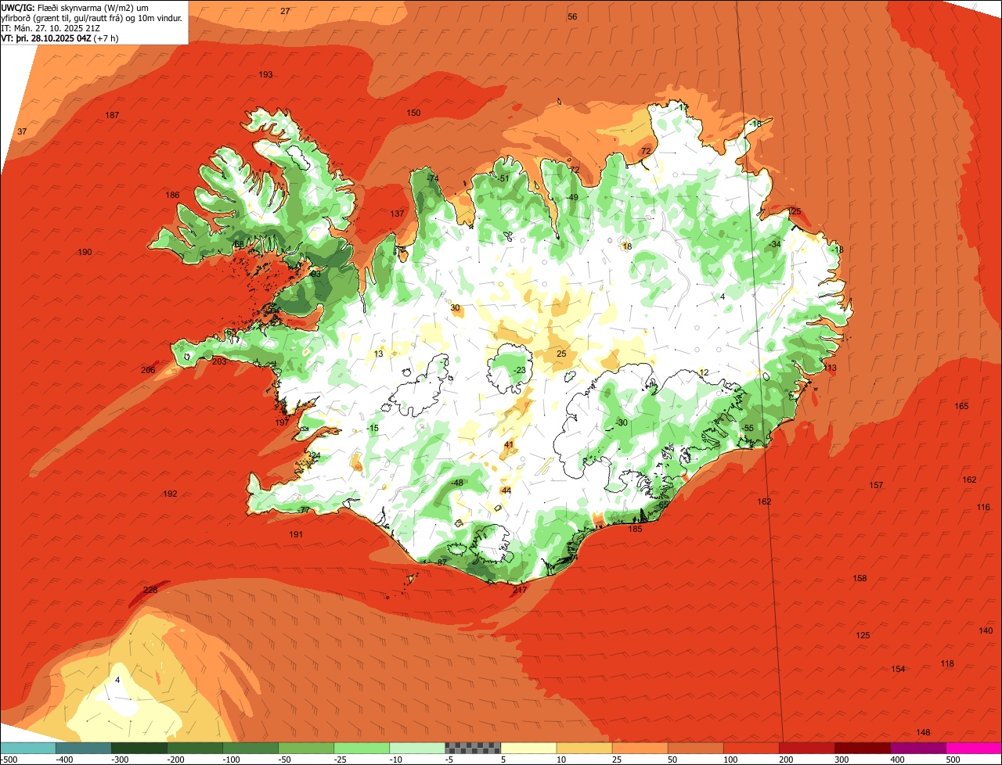
Task: Click the flux value 192 in the west ocean
Action: pos(170,494)
